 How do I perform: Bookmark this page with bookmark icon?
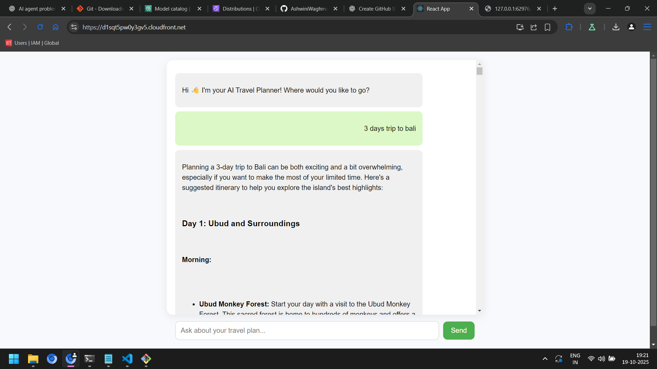click(x=547, y=27)
